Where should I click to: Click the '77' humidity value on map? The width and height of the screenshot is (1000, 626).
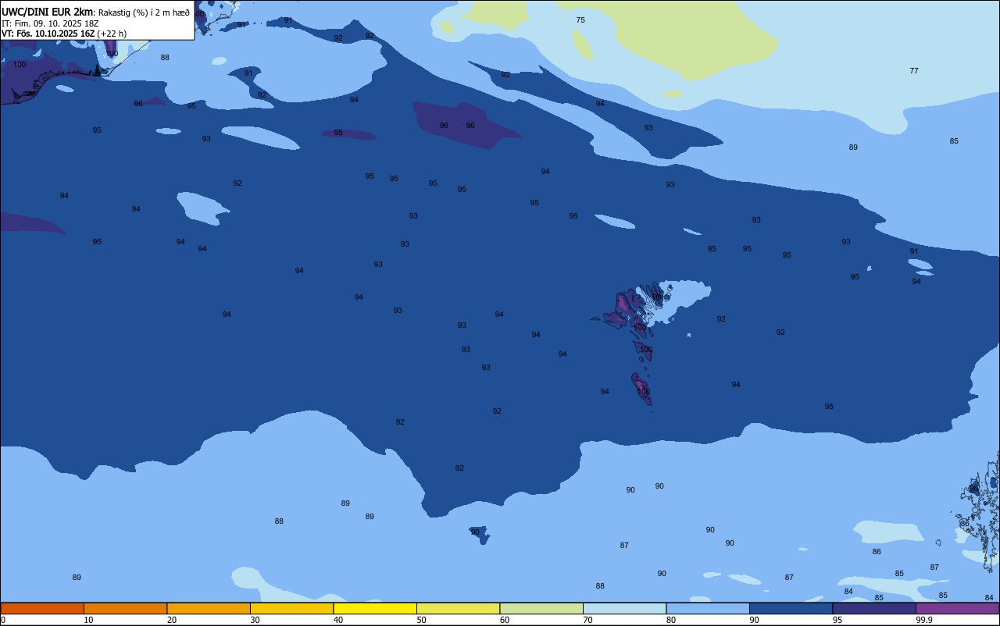tap(914, 71)
